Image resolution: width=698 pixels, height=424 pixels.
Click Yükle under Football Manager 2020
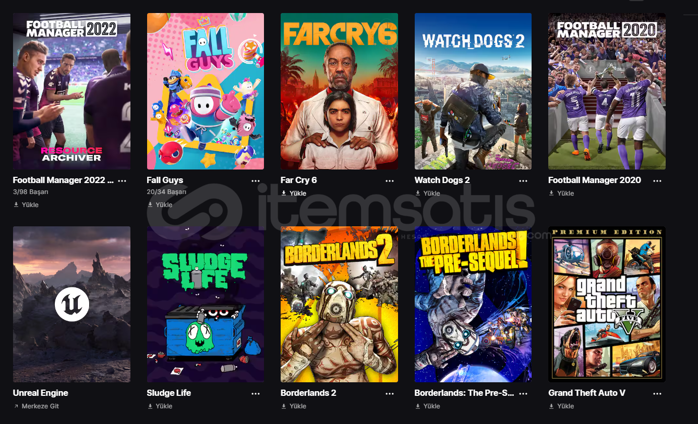click(565, 193)
